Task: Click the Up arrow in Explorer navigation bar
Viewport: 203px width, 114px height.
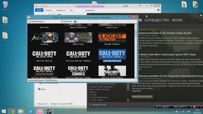Action: pos(49,14)
